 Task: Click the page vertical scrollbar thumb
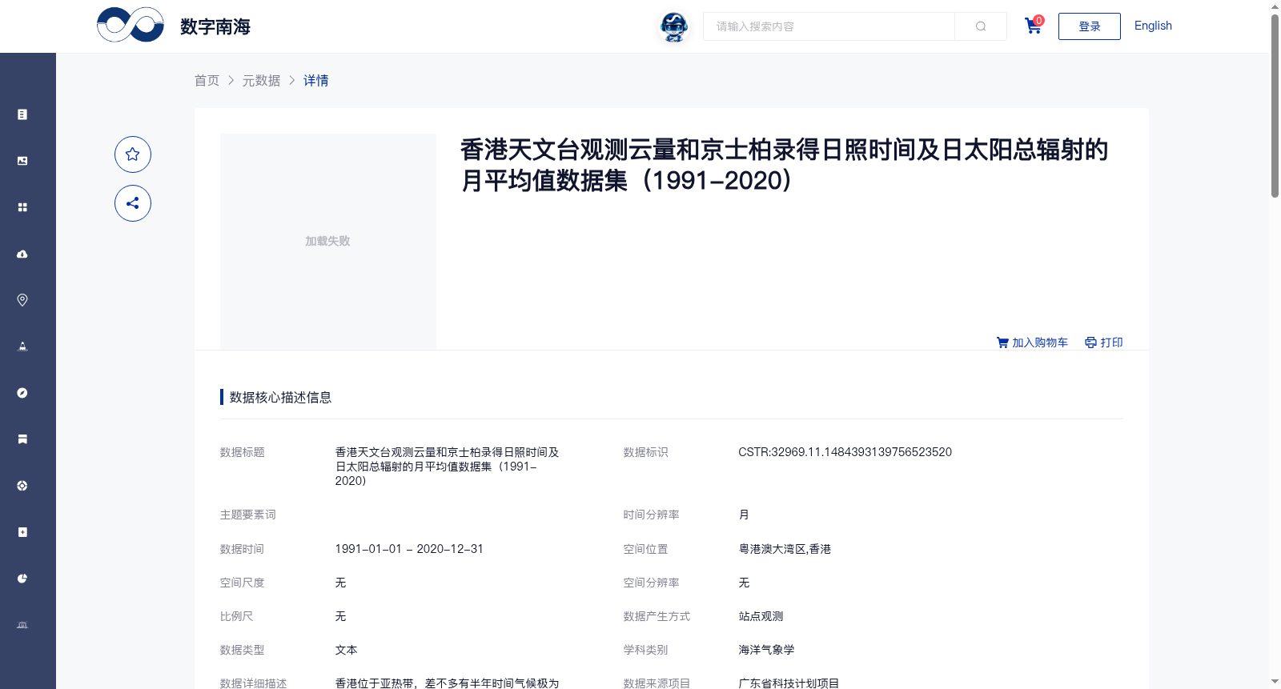[x=1275, y=104]
